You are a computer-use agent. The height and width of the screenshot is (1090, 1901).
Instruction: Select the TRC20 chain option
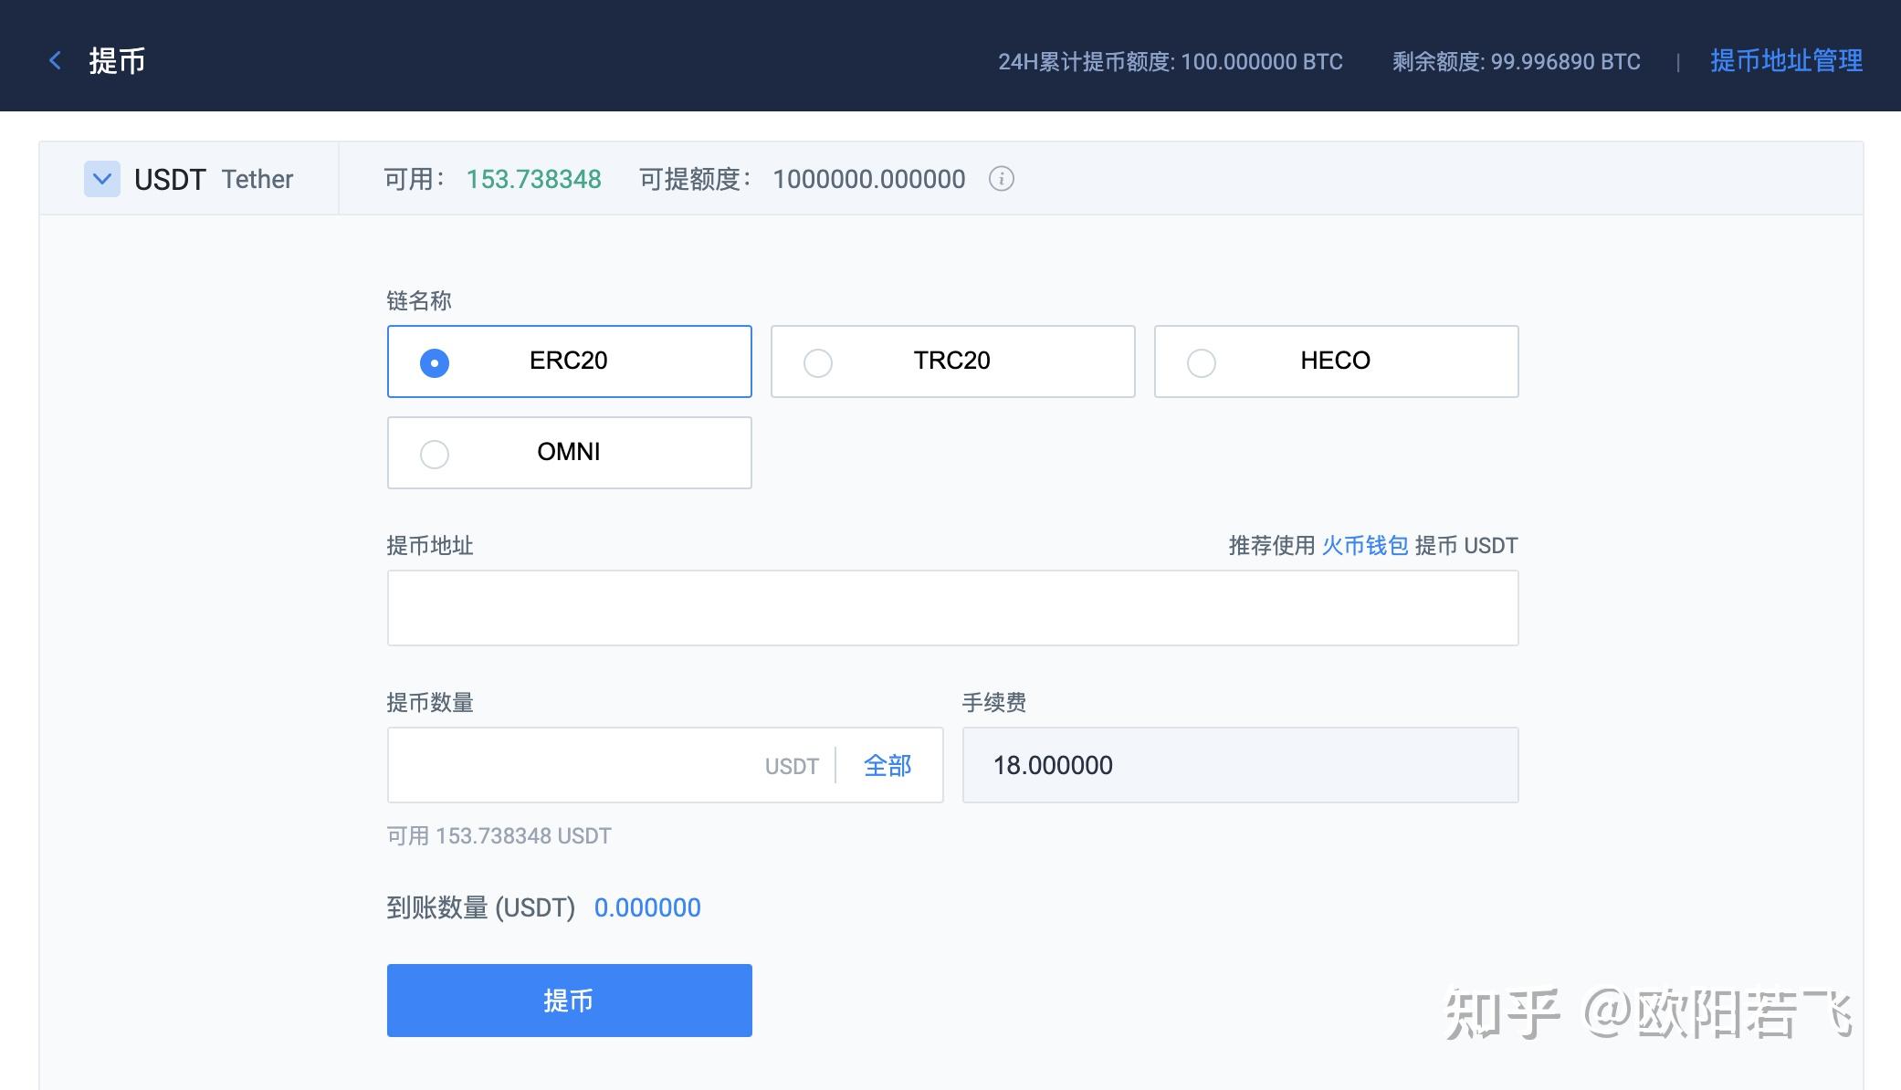click(953, 362)
